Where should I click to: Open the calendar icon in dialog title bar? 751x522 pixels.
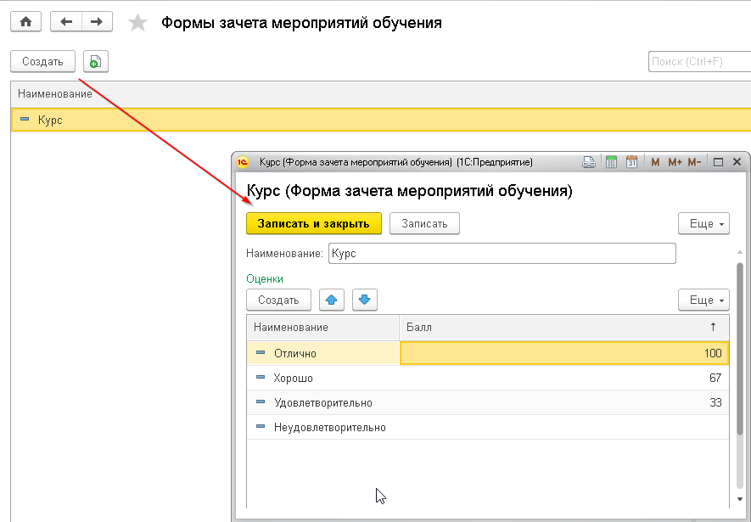631,162
